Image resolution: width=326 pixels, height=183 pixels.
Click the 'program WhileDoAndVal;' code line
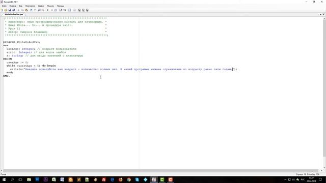click(22, 42)
